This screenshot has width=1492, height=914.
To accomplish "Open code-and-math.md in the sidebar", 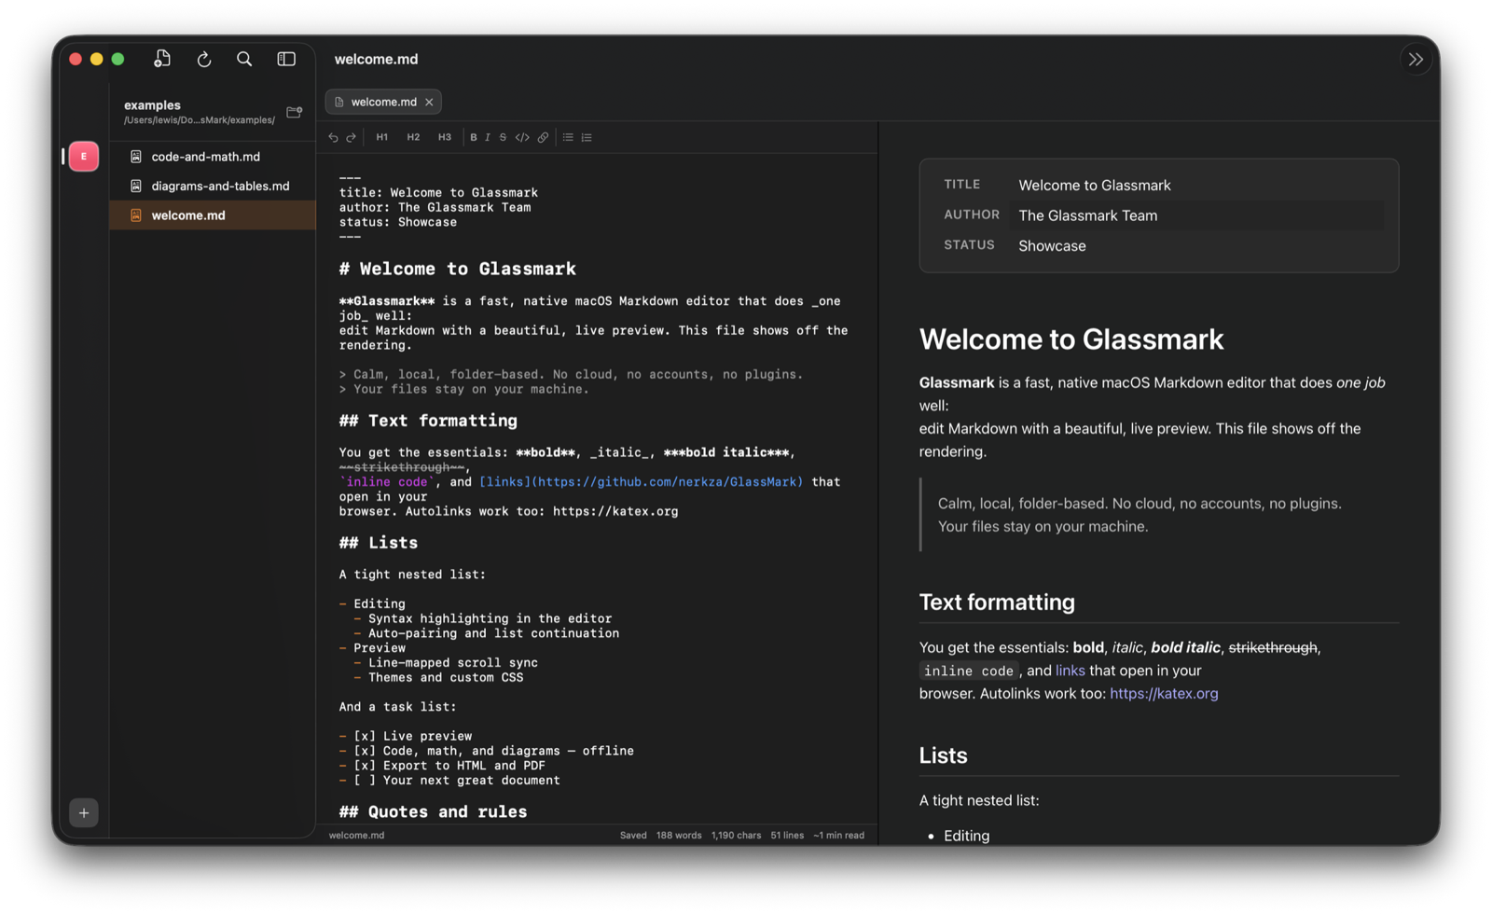I will coord(213,157).
